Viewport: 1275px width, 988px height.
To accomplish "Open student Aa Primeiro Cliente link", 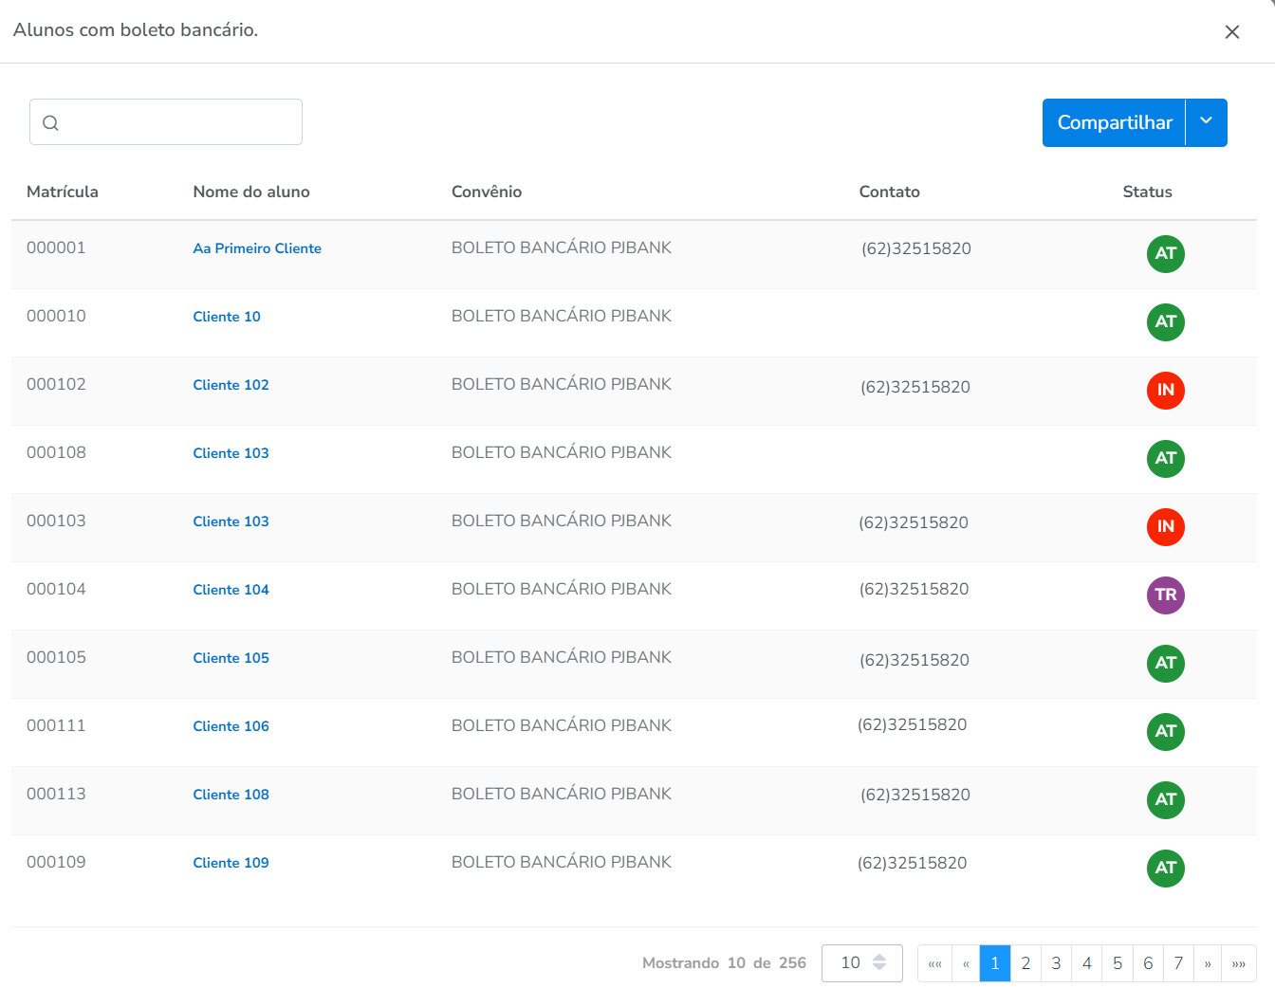I will pos(257,248).
